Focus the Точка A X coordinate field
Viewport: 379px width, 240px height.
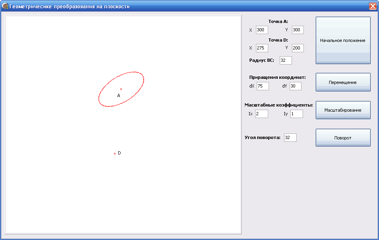tap(262, 30)
